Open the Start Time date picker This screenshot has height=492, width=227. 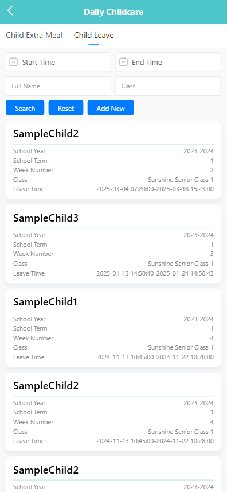click(58, 62)
